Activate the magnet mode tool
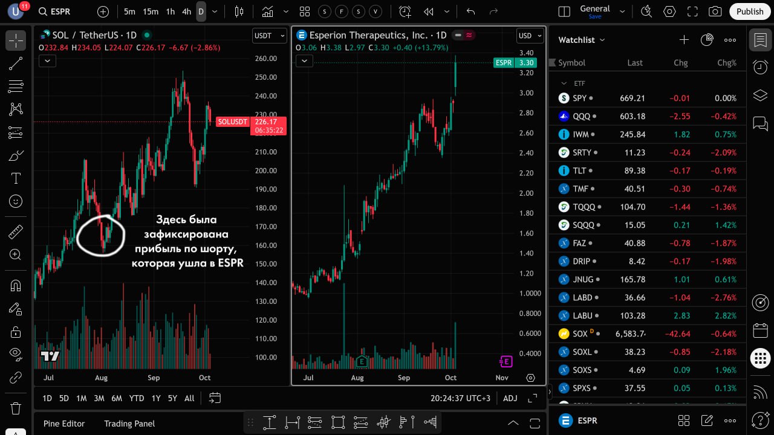The height and width of the screenshot is (435, 774). pyautogui.click(x=16, y=286)
